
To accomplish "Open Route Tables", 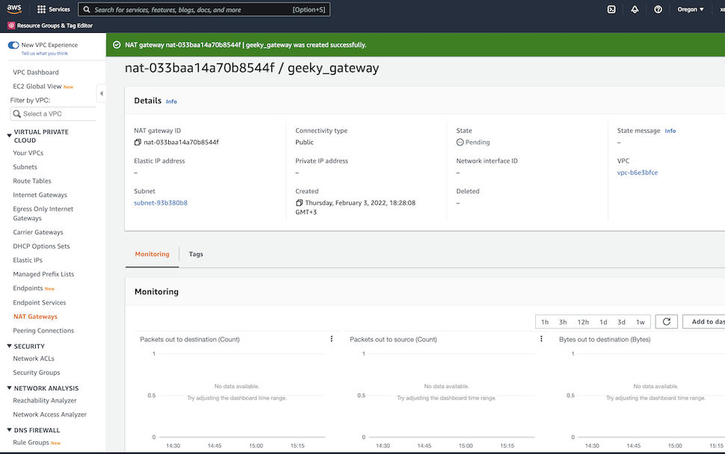I will 32,181.
